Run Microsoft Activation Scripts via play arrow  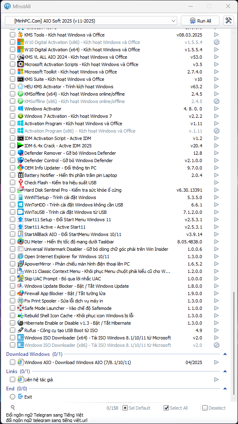pyautogui.click(x=216, y=64)
